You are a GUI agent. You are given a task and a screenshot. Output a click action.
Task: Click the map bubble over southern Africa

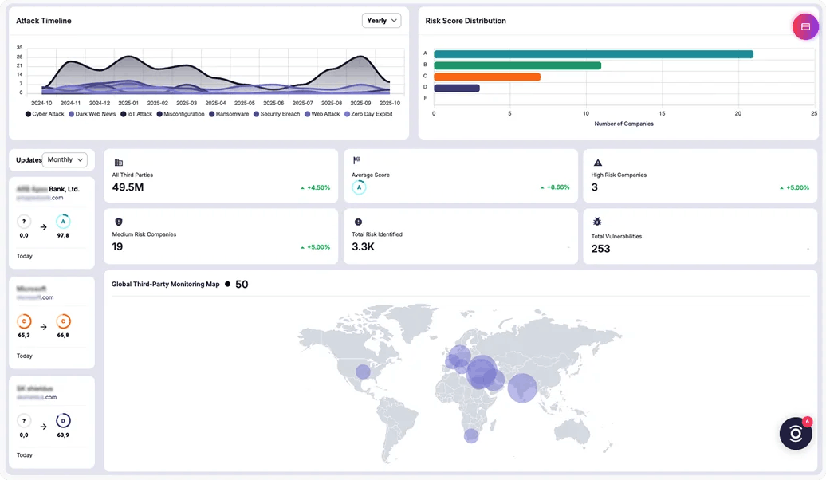[x=471, y=435]
